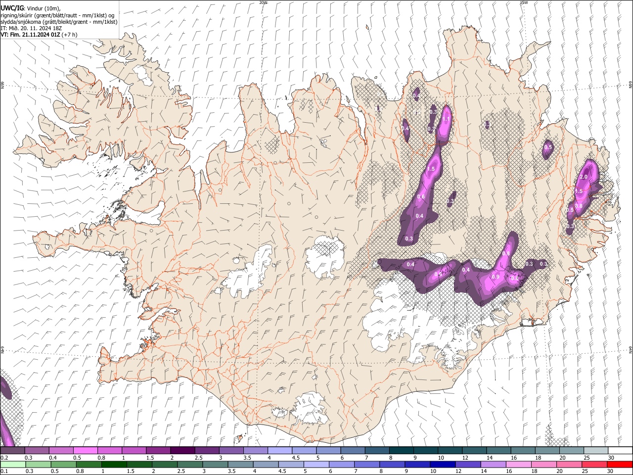Select upper legend swatch between 12 and 14
633x475 pixels.
[474, 451]
